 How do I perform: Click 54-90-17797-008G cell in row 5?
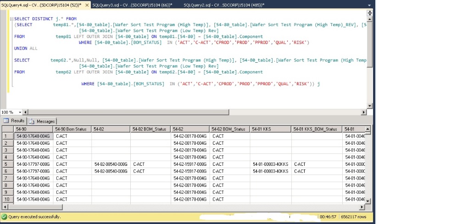point(33,164)
